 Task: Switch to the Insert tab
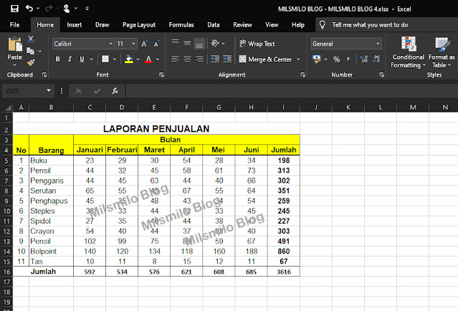(x=75, y=25)
